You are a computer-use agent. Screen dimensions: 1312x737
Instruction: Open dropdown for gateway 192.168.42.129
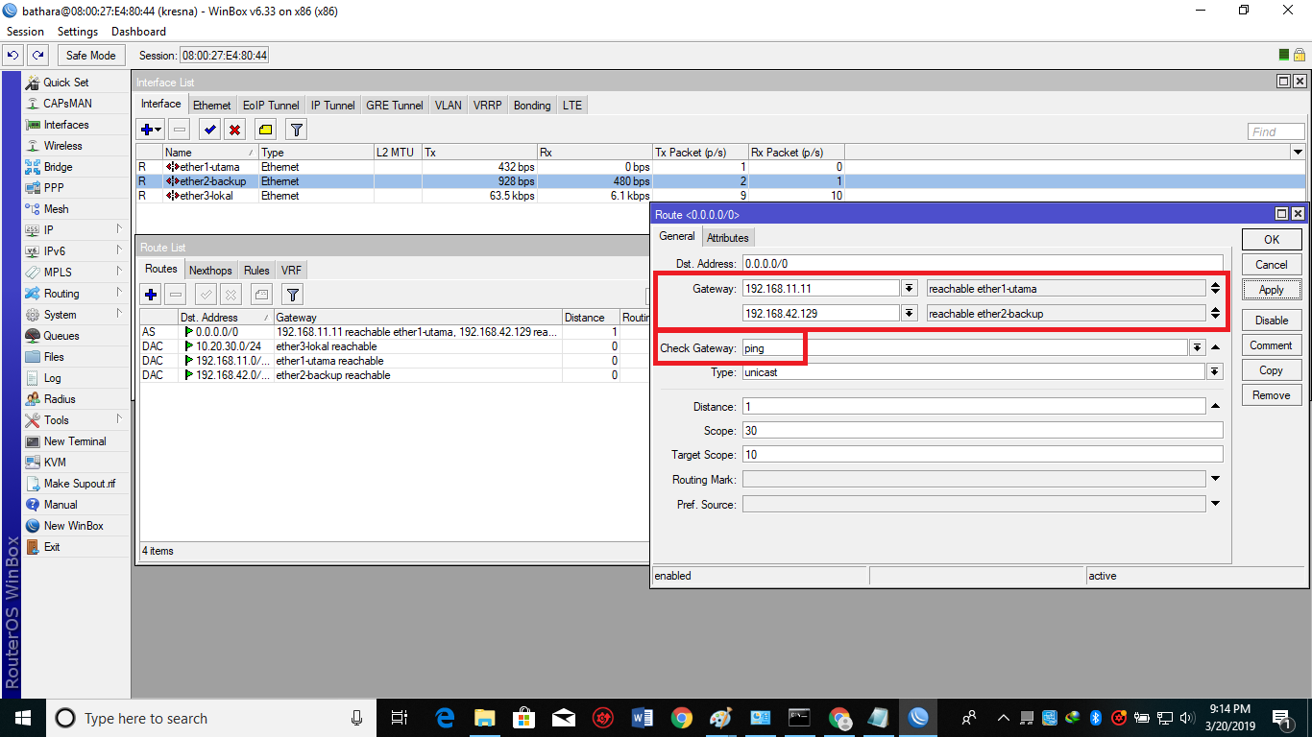pos(909,314)
